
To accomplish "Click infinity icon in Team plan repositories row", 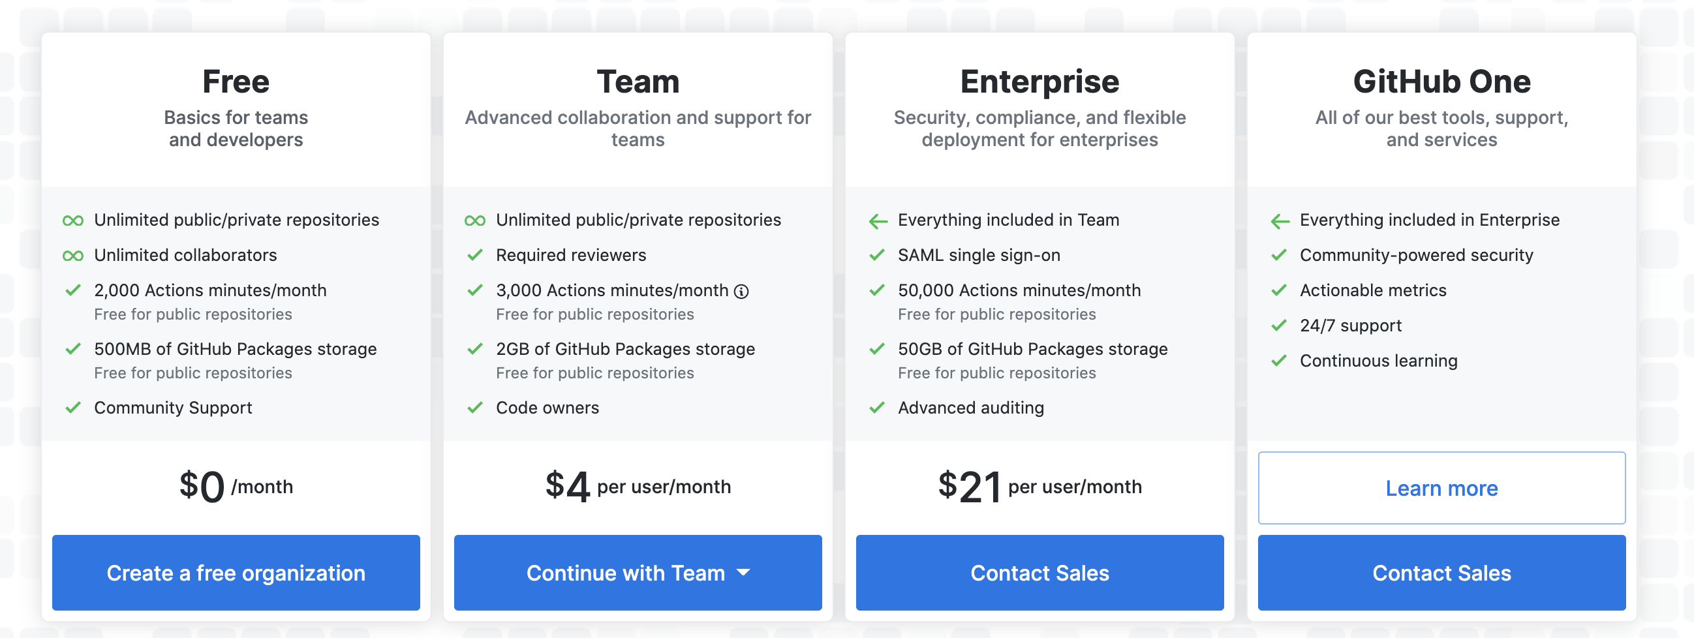I will coord(475,220).
